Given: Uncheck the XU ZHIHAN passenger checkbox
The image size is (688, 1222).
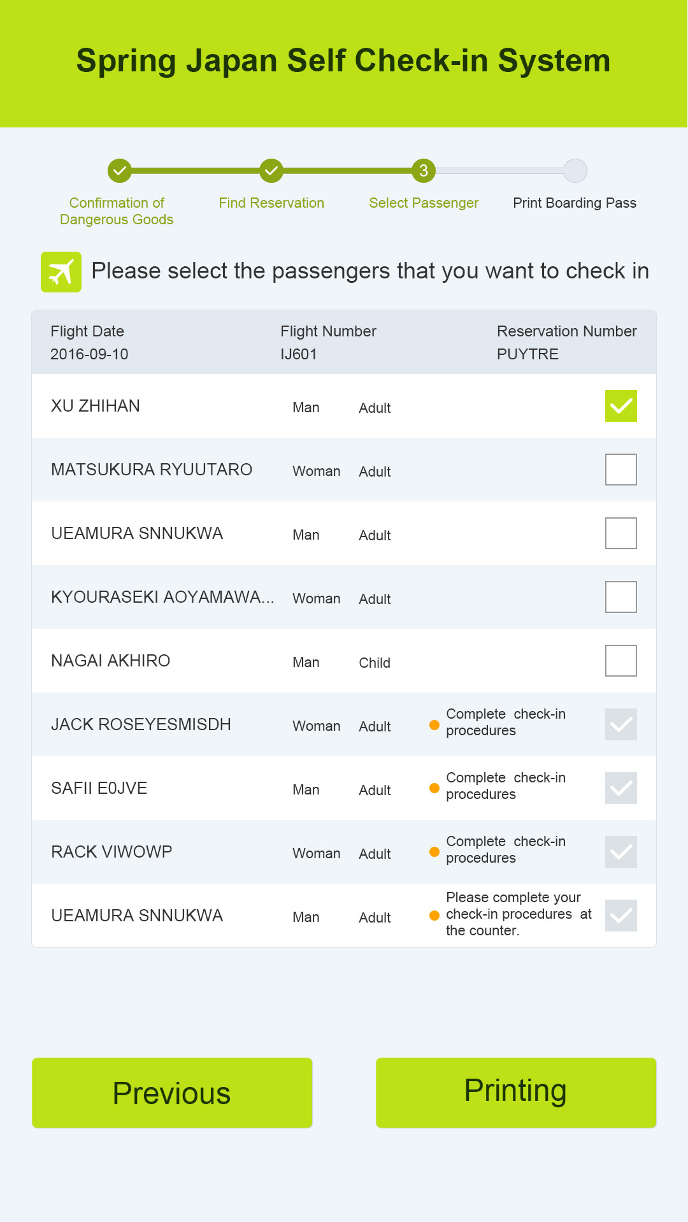Looking at the screenshot, I should coord(621,406).
